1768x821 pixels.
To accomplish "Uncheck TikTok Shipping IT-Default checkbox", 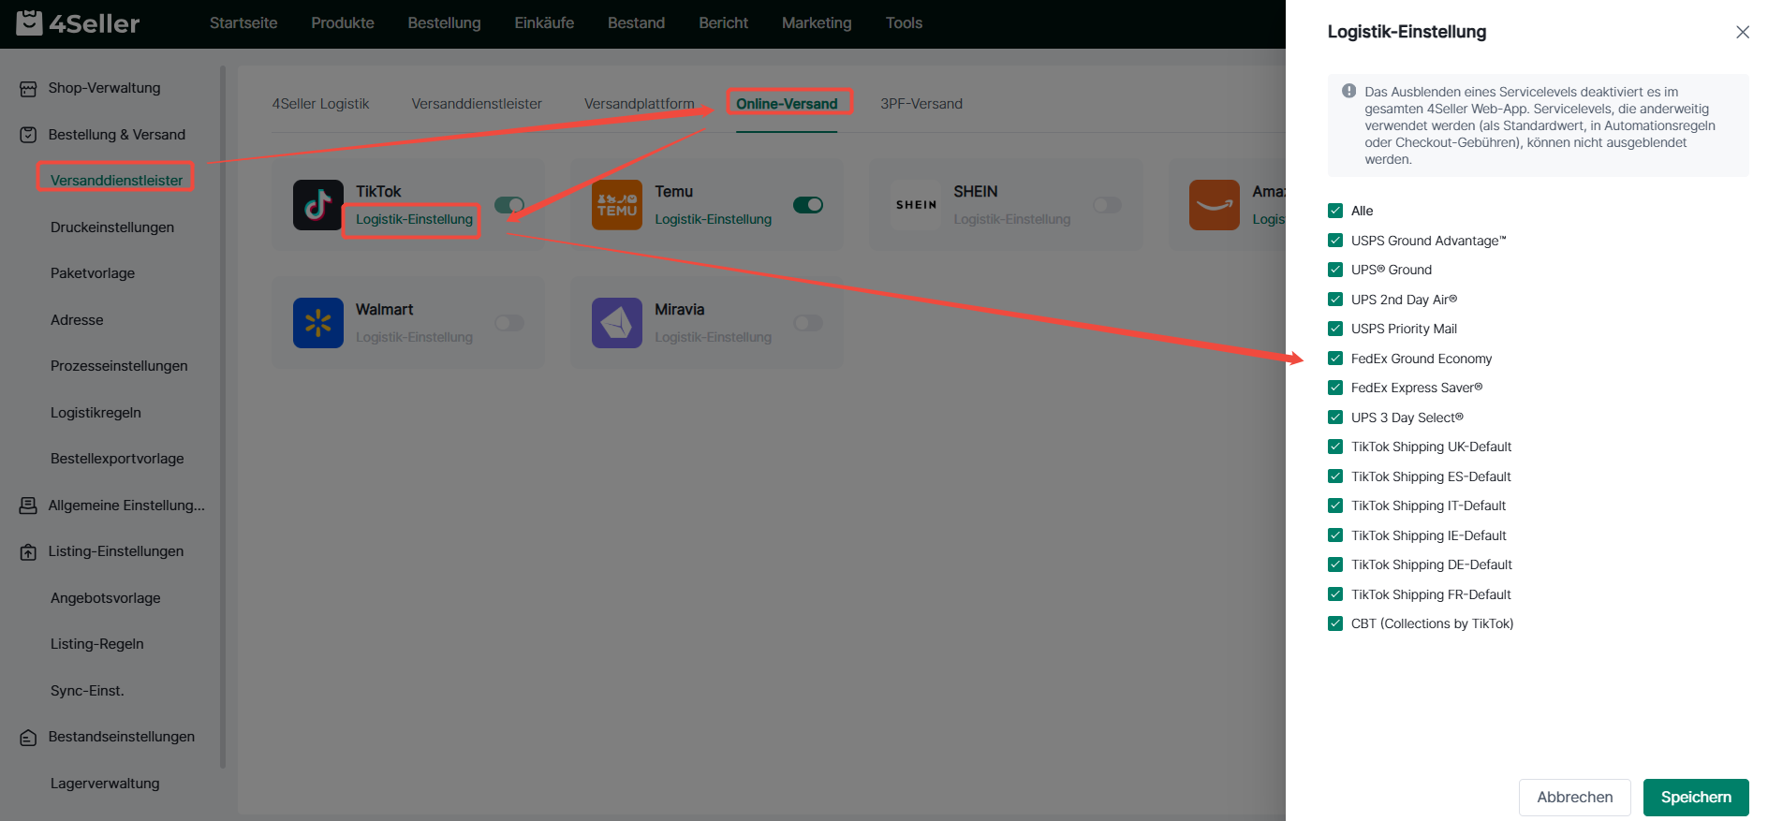I will tap(1335, 506).
